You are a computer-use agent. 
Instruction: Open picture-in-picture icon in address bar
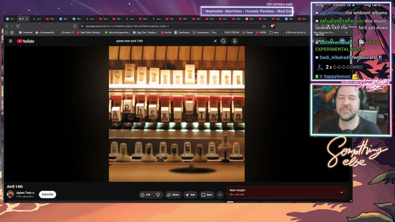[x=264, y=26]
